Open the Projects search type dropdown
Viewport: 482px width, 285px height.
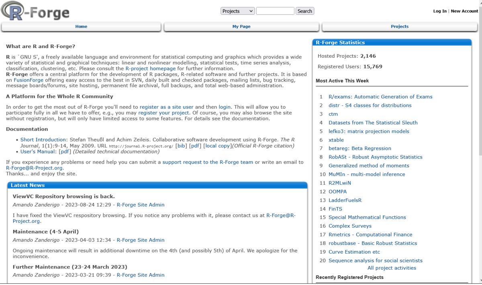tap(237, 11)
